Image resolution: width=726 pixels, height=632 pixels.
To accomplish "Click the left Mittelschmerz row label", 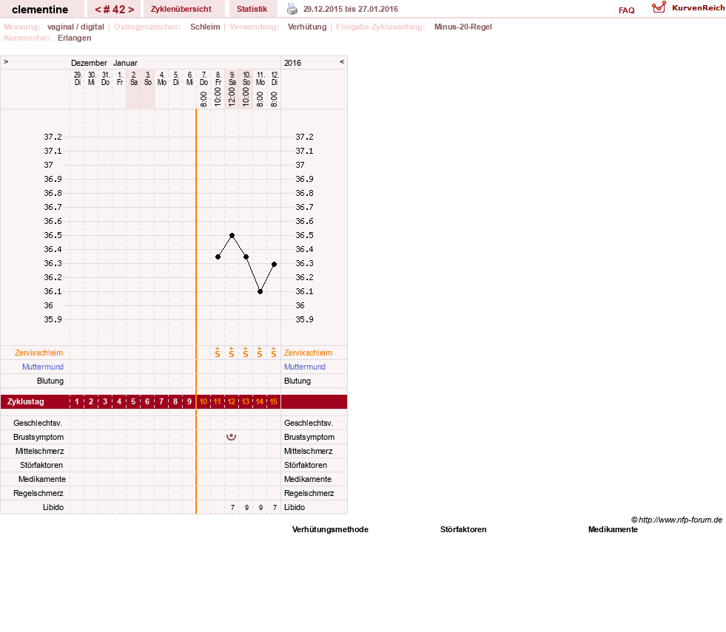I will [39, 451].
